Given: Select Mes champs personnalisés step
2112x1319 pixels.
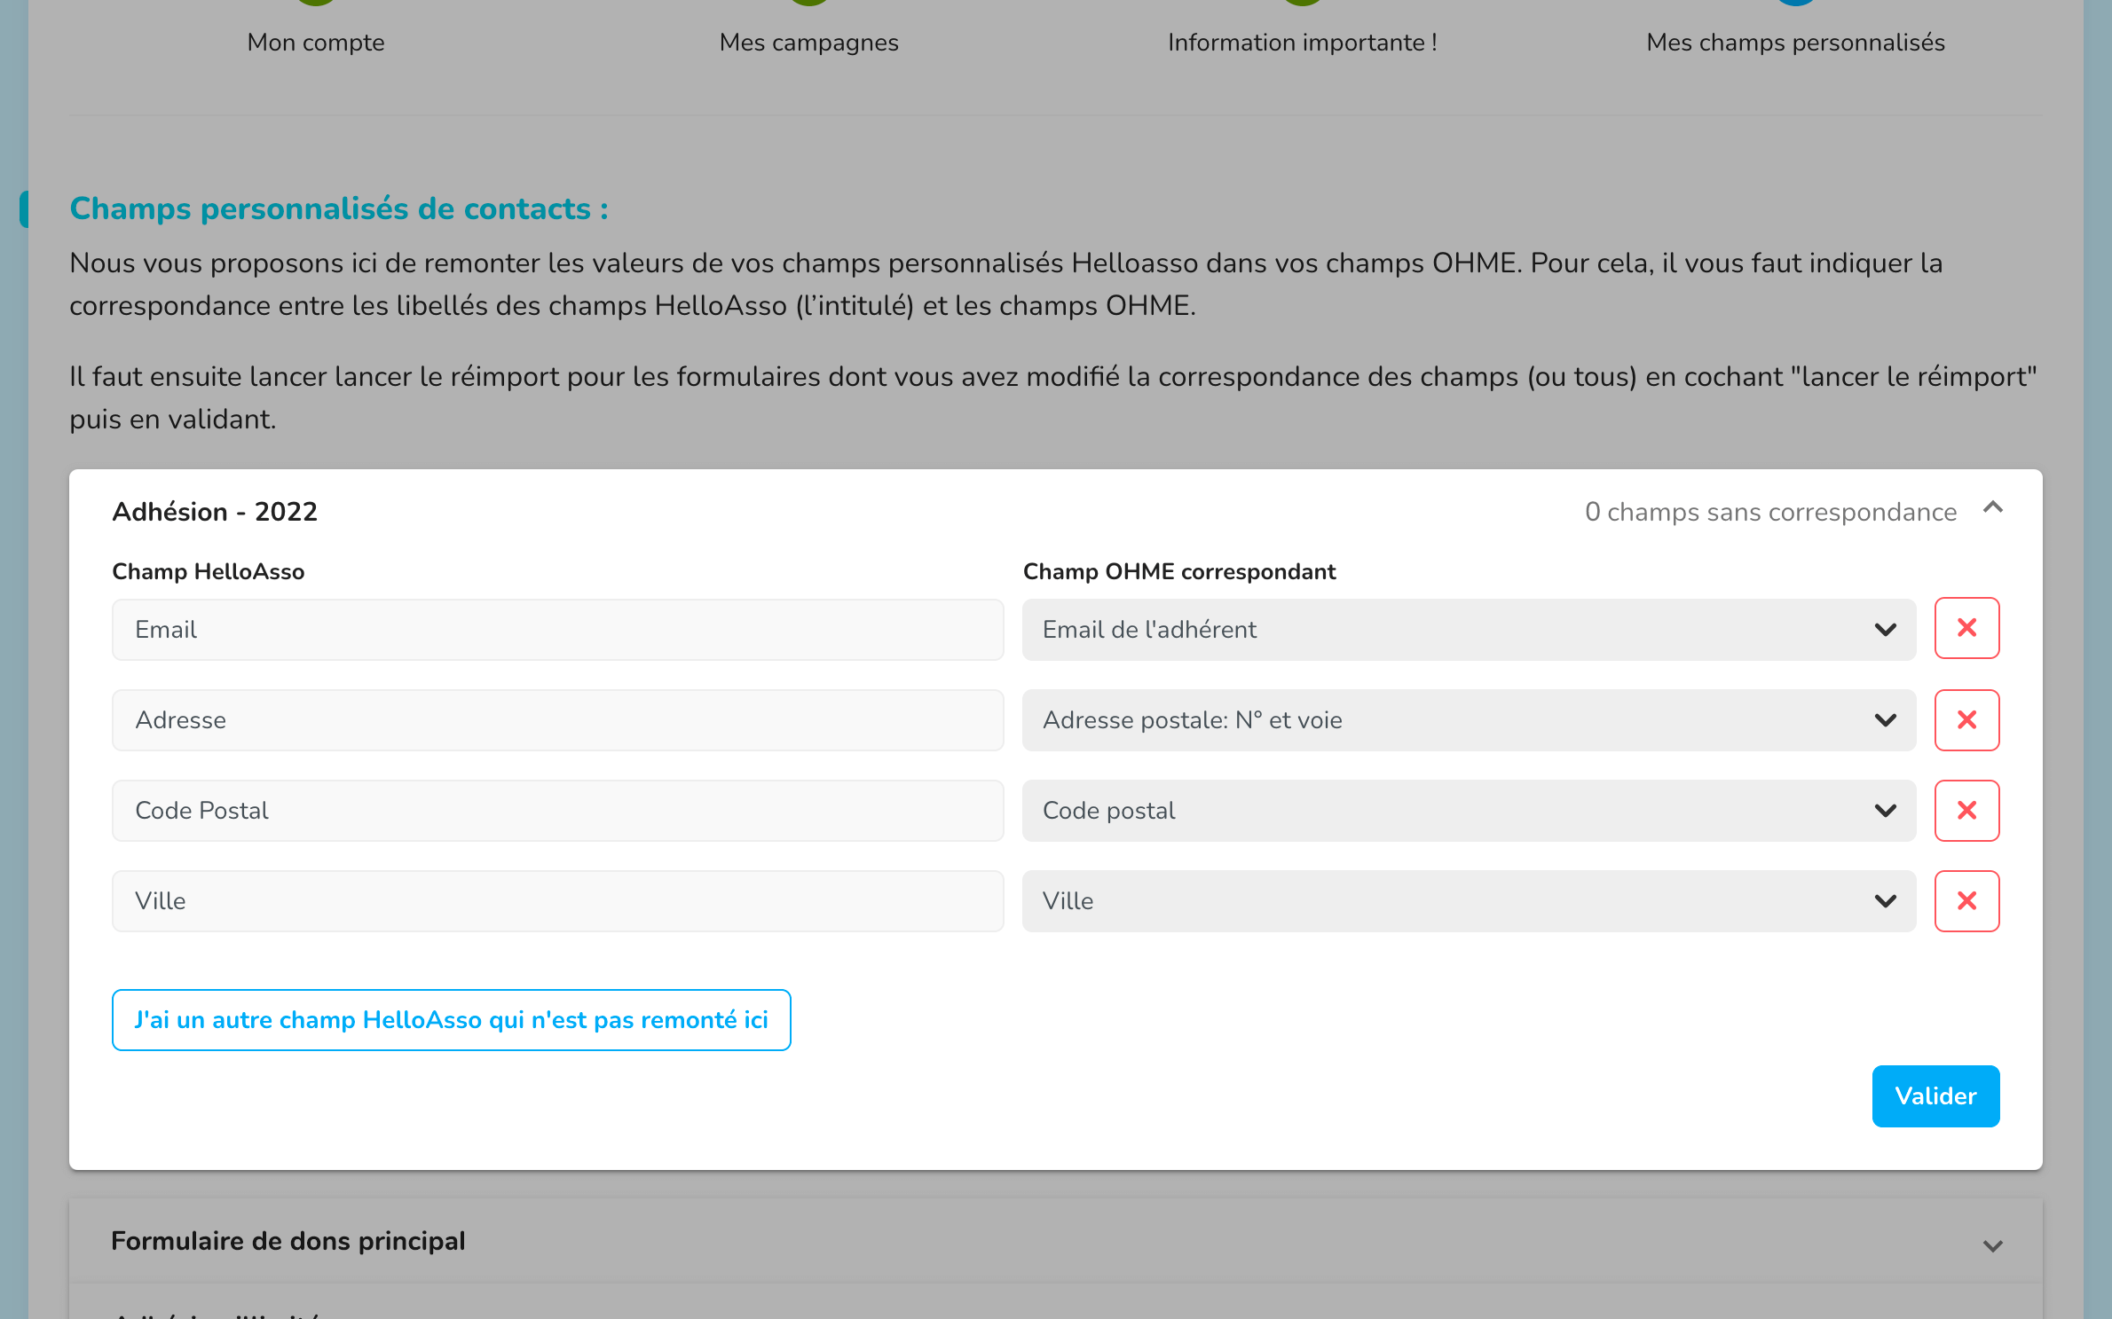Looking at the screenshot, I should pos(1794,41).
